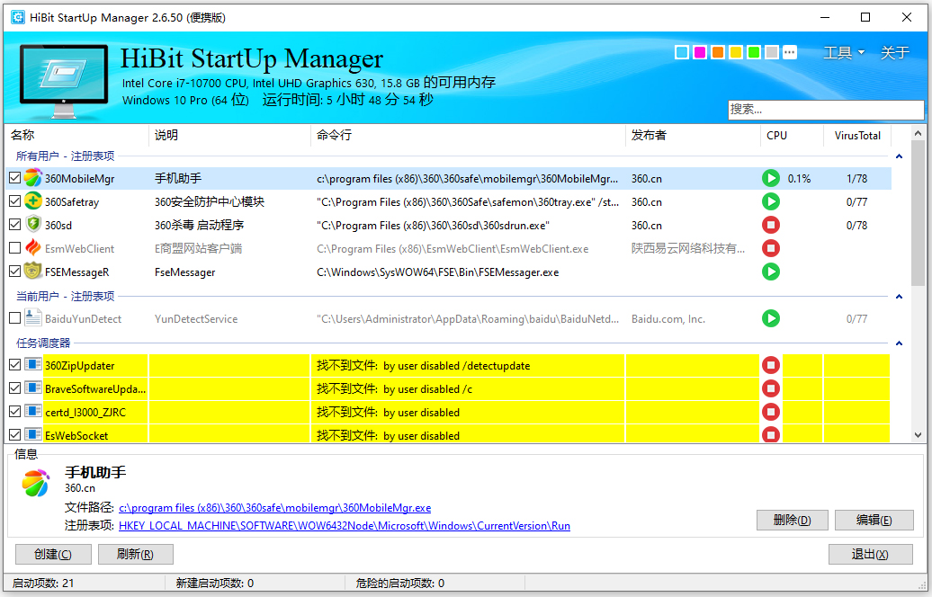Screen dimensions: 932x597
Task: Click the 删除(D) button
Action: [x=793, y=521]
